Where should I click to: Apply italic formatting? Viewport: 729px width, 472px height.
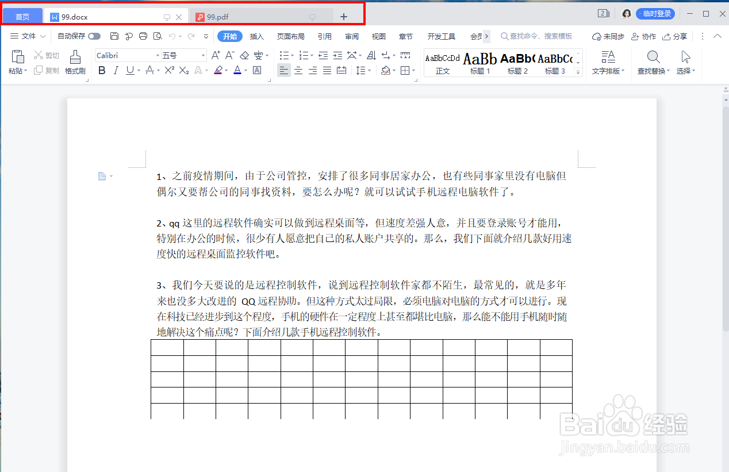click(x=114, y=70)
